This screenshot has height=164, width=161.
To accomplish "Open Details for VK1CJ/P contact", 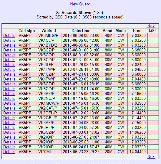I will (x=9, y=40).
